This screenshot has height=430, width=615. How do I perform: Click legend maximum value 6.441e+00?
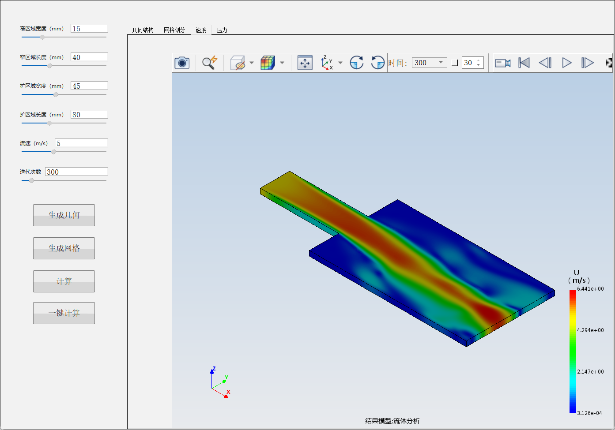590,289
